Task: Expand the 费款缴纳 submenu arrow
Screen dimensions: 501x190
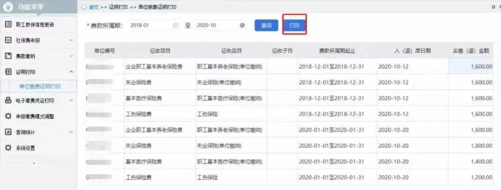Action: coord(71,56)
